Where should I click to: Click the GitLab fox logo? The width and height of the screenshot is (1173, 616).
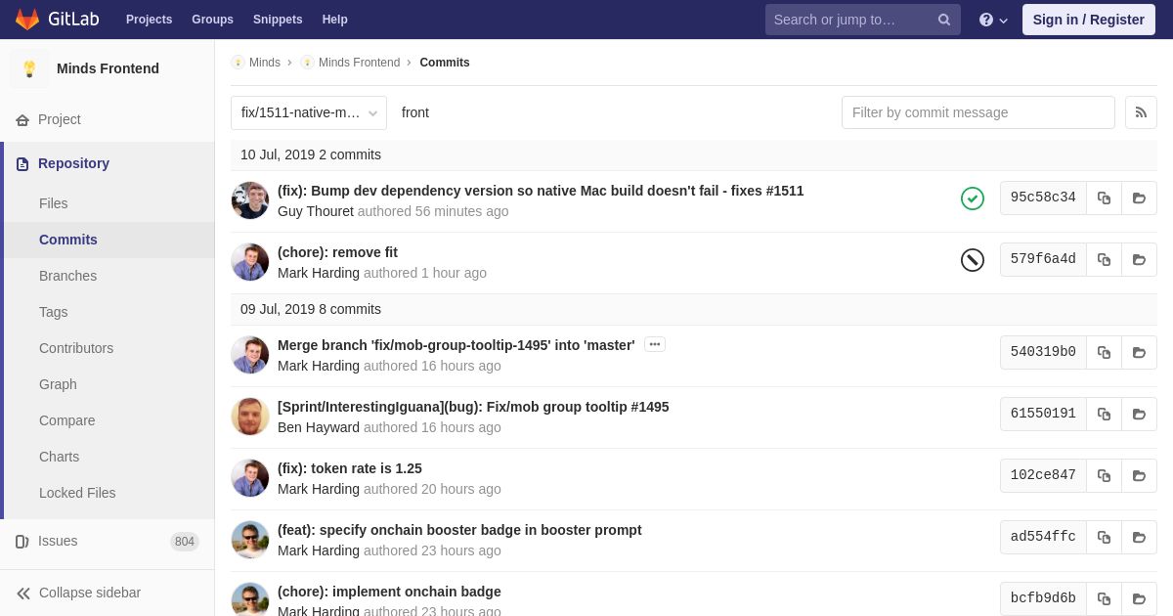coord(27,20)
